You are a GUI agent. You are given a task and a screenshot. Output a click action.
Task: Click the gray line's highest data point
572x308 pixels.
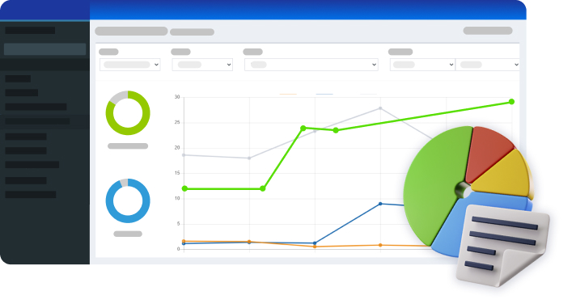point(380,108)
